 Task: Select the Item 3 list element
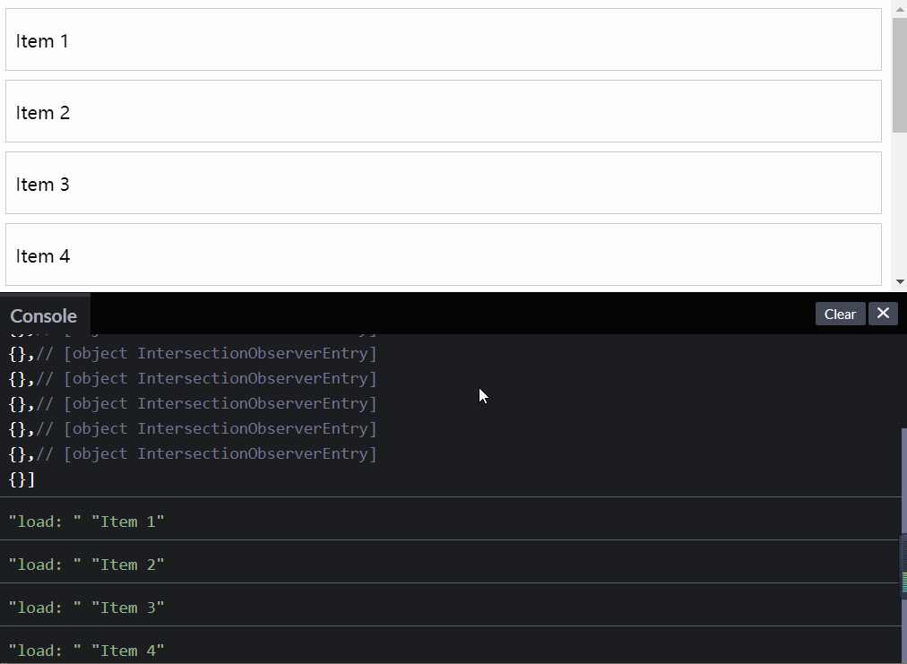(443, 183)
